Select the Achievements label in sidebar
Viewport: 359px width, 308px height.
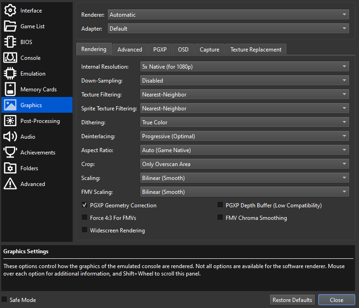click(38, 153)
